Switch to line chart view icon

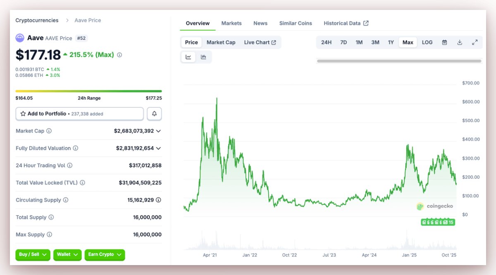pyautogui.click(x=188, y=57)
